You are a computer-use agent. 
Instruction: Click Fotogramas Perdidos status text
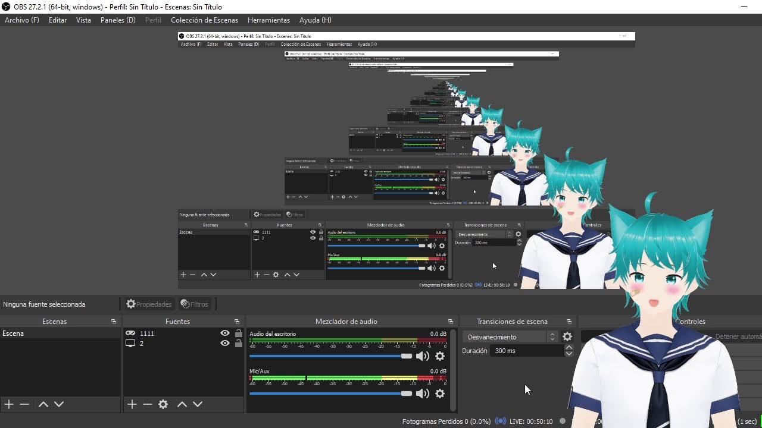coord(446,421)
